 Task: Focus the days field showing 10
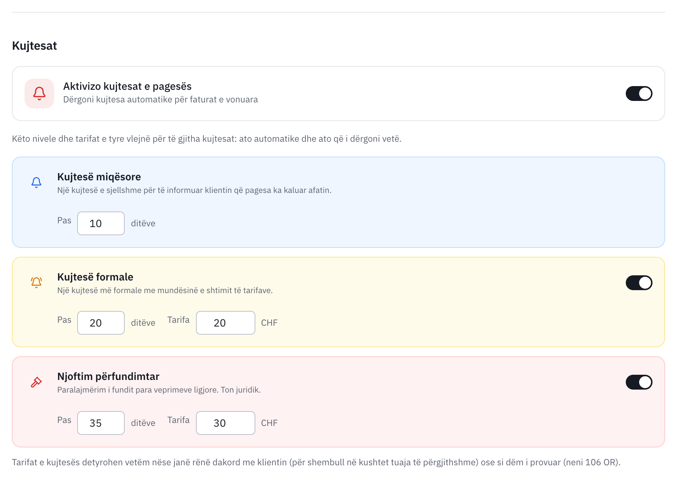pos(101,223)
